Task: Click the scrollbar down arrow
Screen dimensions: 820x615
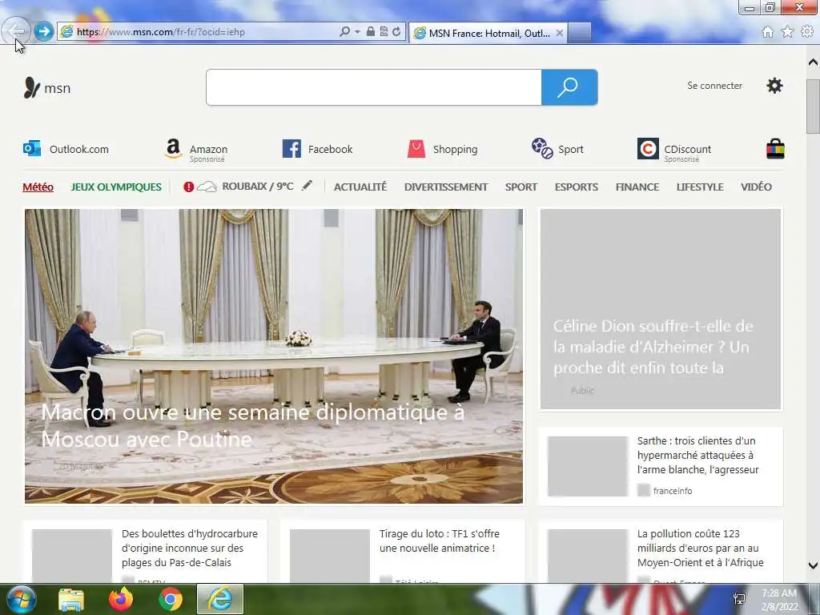Action: [813, 565]
